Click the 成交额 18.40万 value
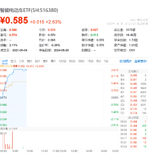 coord(131,35)
